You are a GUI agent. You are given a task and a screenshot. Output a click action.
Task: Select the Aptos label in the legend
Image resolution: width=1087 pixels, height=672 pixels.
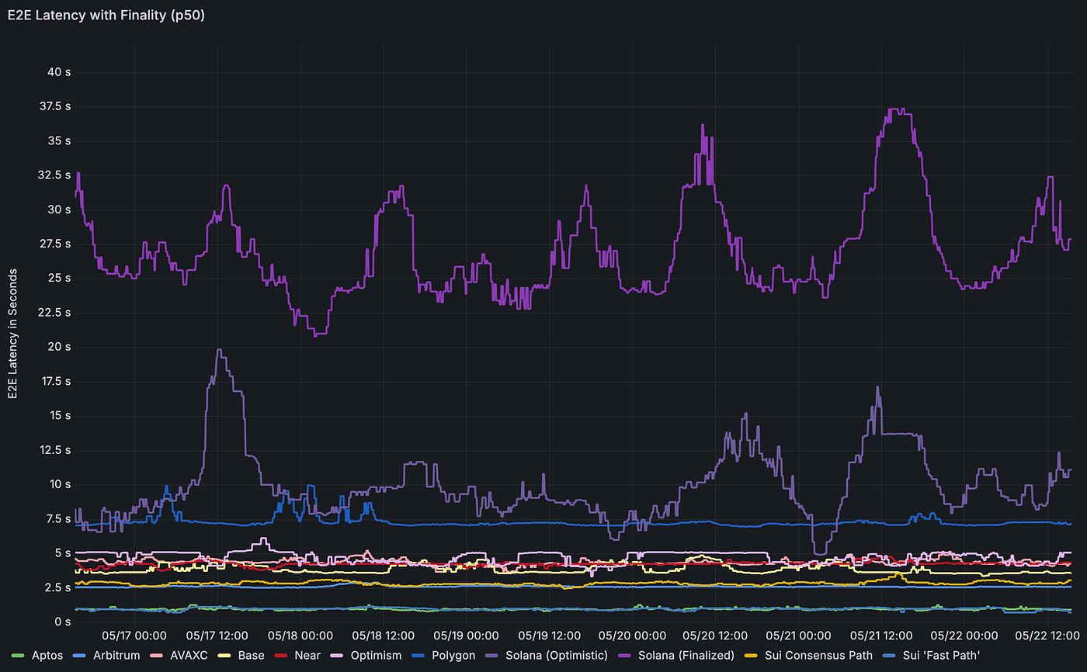47,656
